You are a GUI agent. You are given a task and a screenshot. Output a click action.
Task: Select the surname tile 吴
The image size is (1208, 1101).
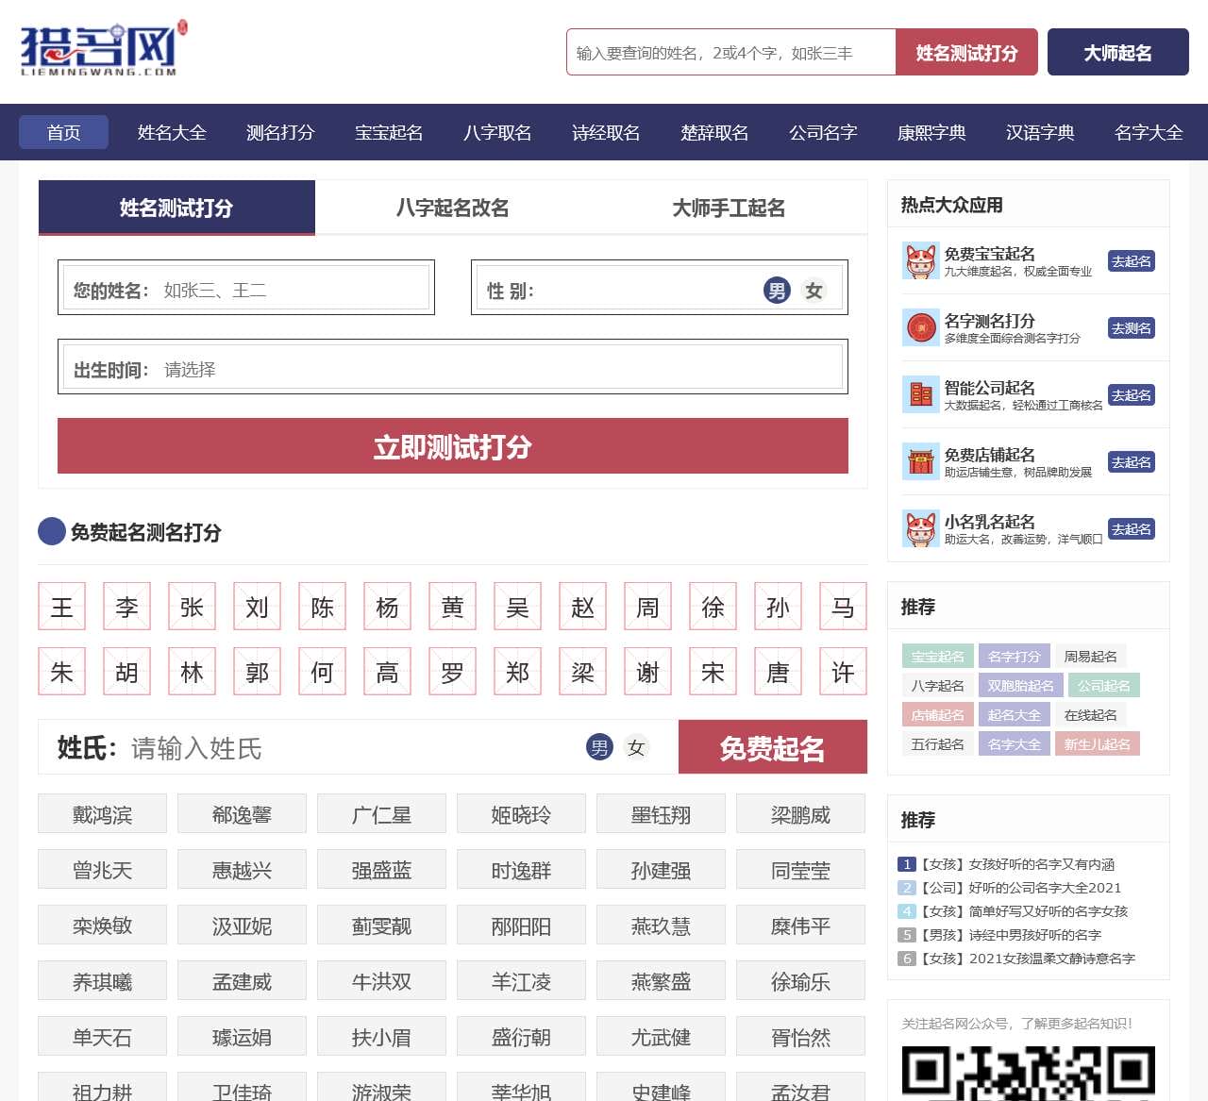[517, 607]
